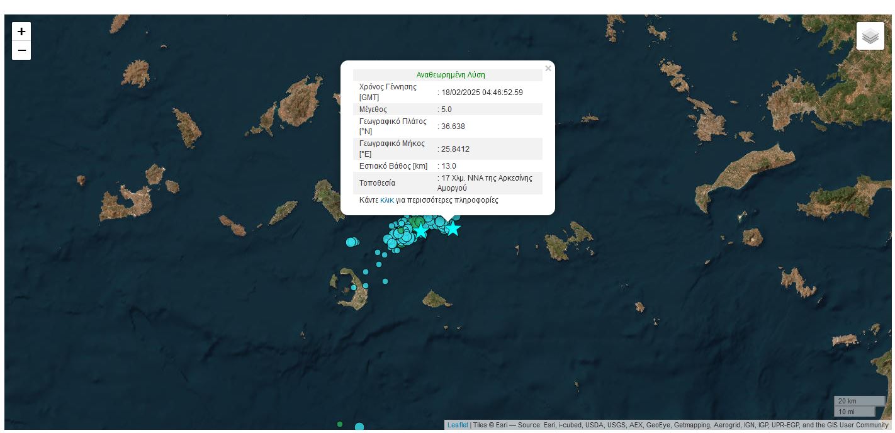The image size is (895, 433).
Task: Open the Leaflet attribution link
Action: (x=458, y=425)
